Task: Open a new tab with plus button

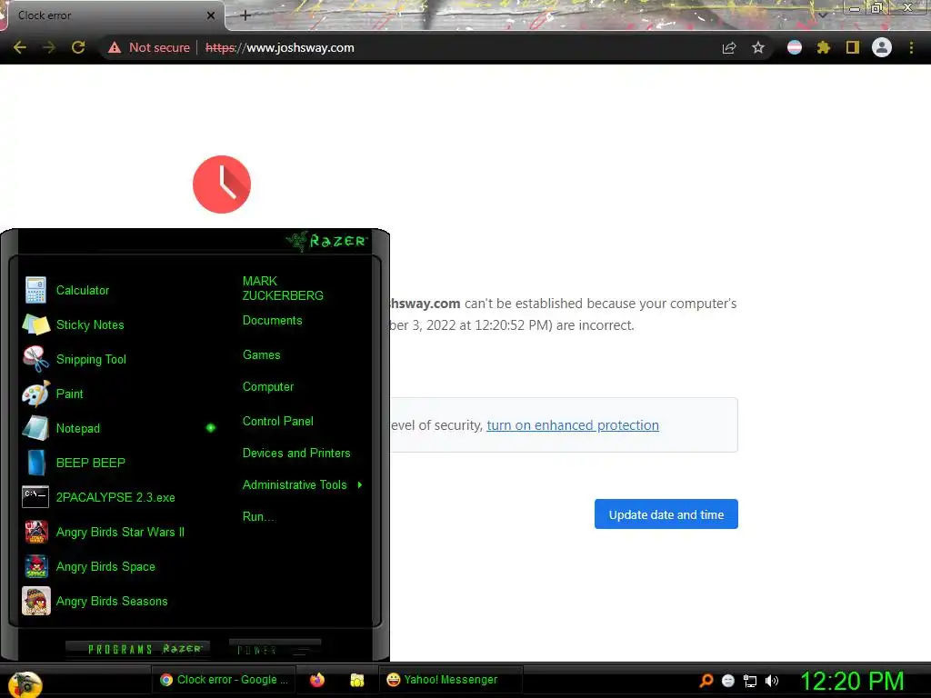Action: (x=245, y=15)
